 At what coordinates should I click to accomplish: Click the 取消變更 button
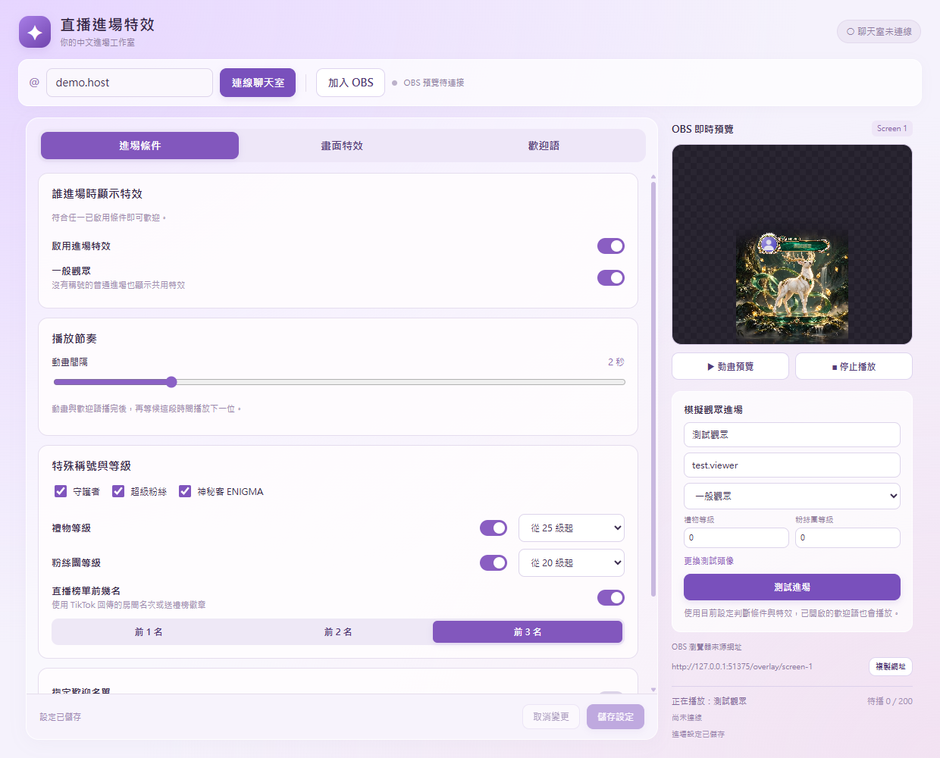[551, 716]
